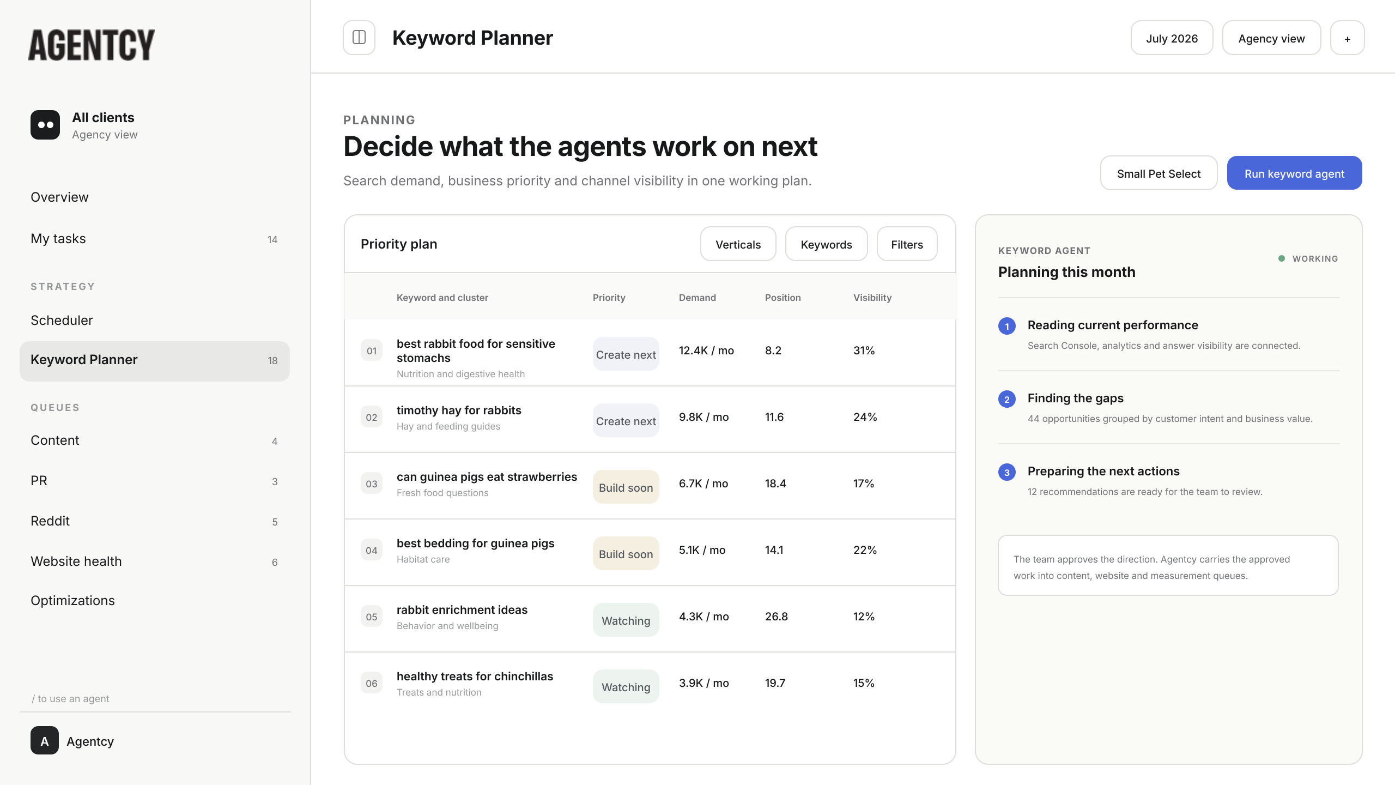Select row number badge 04
The image size is (1395, 785).
pos(372,550)
